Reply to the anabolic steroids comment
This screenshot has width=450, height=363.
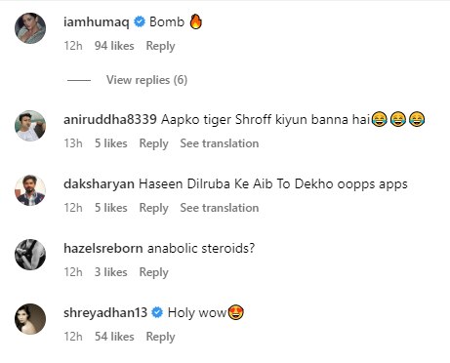[154, 272]
